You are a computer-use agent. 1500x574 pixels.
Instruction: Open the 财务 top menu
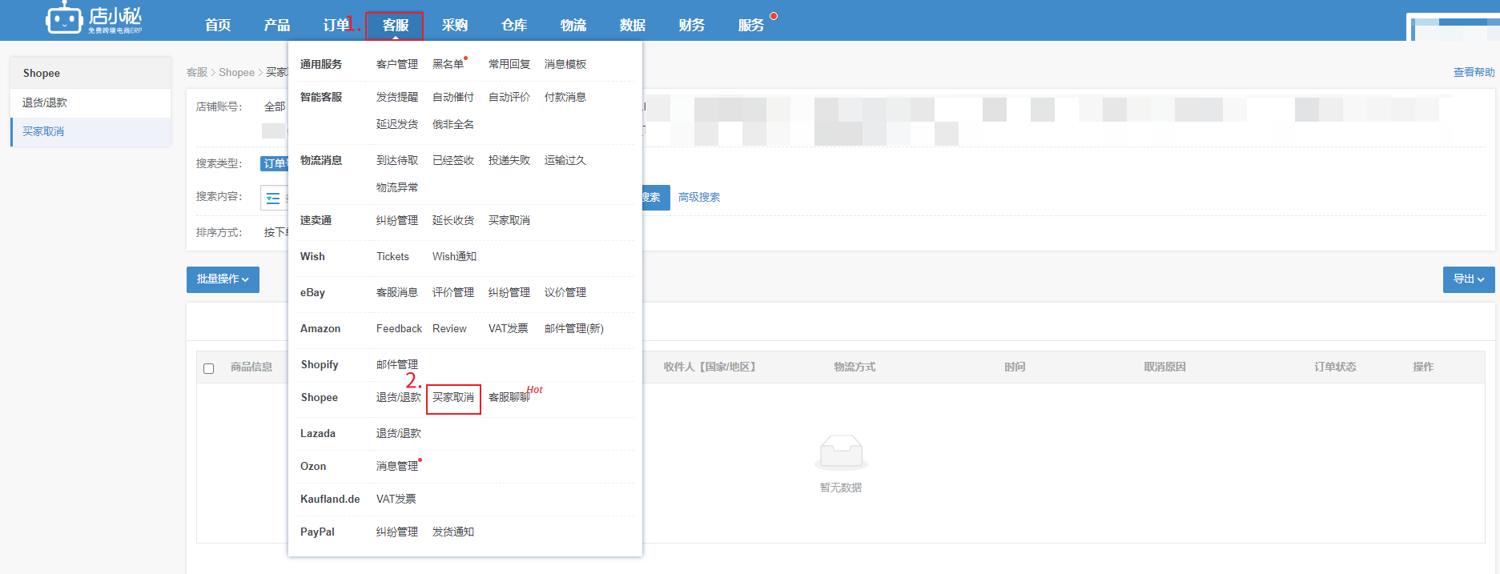pyautogui.click(x=692, y=26)
